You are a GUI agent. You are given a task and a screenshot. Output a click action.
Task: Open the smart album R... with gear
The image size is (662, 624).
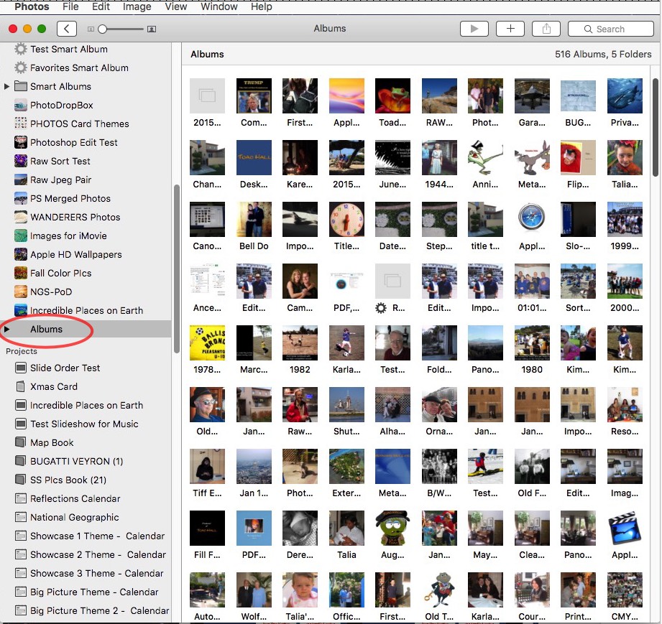click(392, 281)
